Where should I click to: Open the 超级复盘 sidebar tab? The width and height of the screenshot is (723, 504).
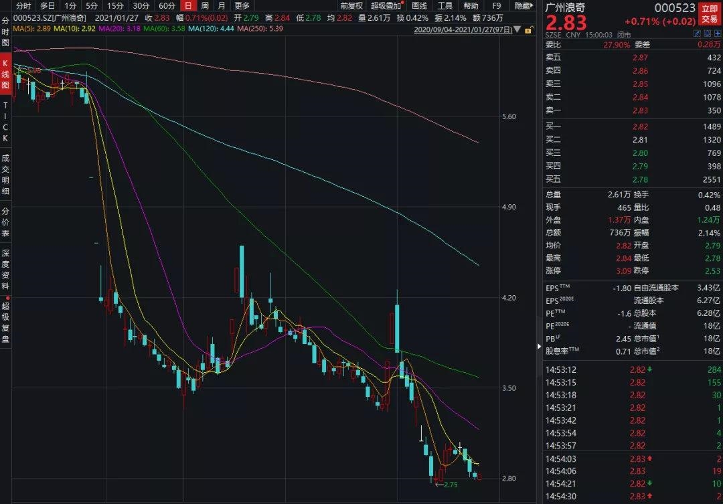pyautogui.click(x=5, y=323)
